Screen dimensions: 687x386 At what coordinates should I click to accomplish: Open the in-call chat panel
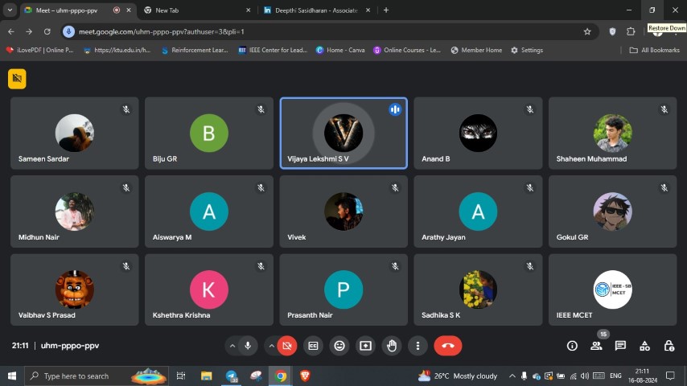click(x=620, y=346)
